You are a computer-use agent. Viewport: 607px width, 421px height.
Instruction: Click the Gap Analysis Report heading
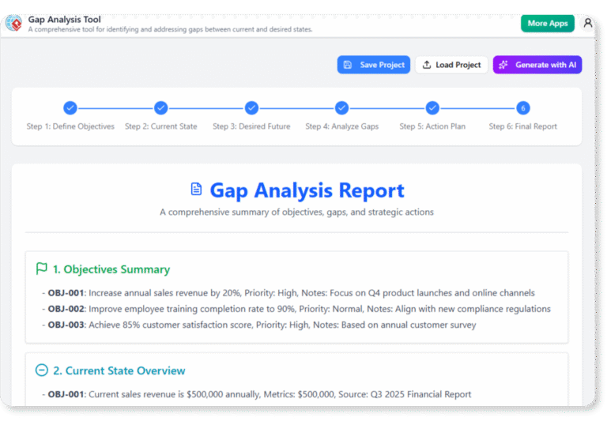click(x=307, y=190)
